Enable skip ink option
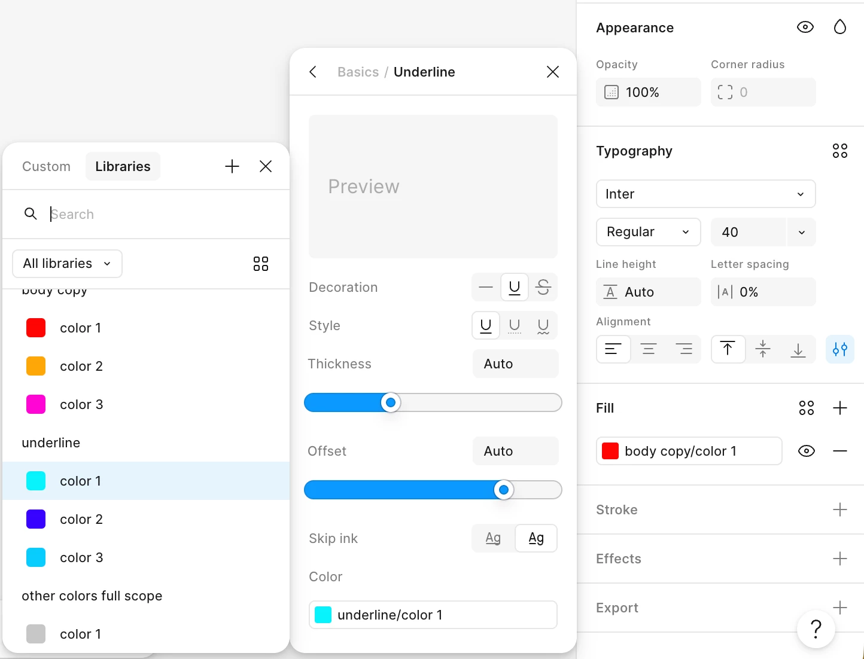864x659 pixels. [536, 538]
